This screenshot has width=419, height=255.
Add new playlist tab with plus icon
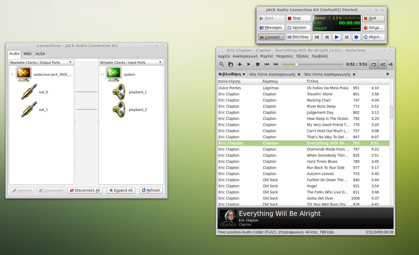click(x=388, y=74)
